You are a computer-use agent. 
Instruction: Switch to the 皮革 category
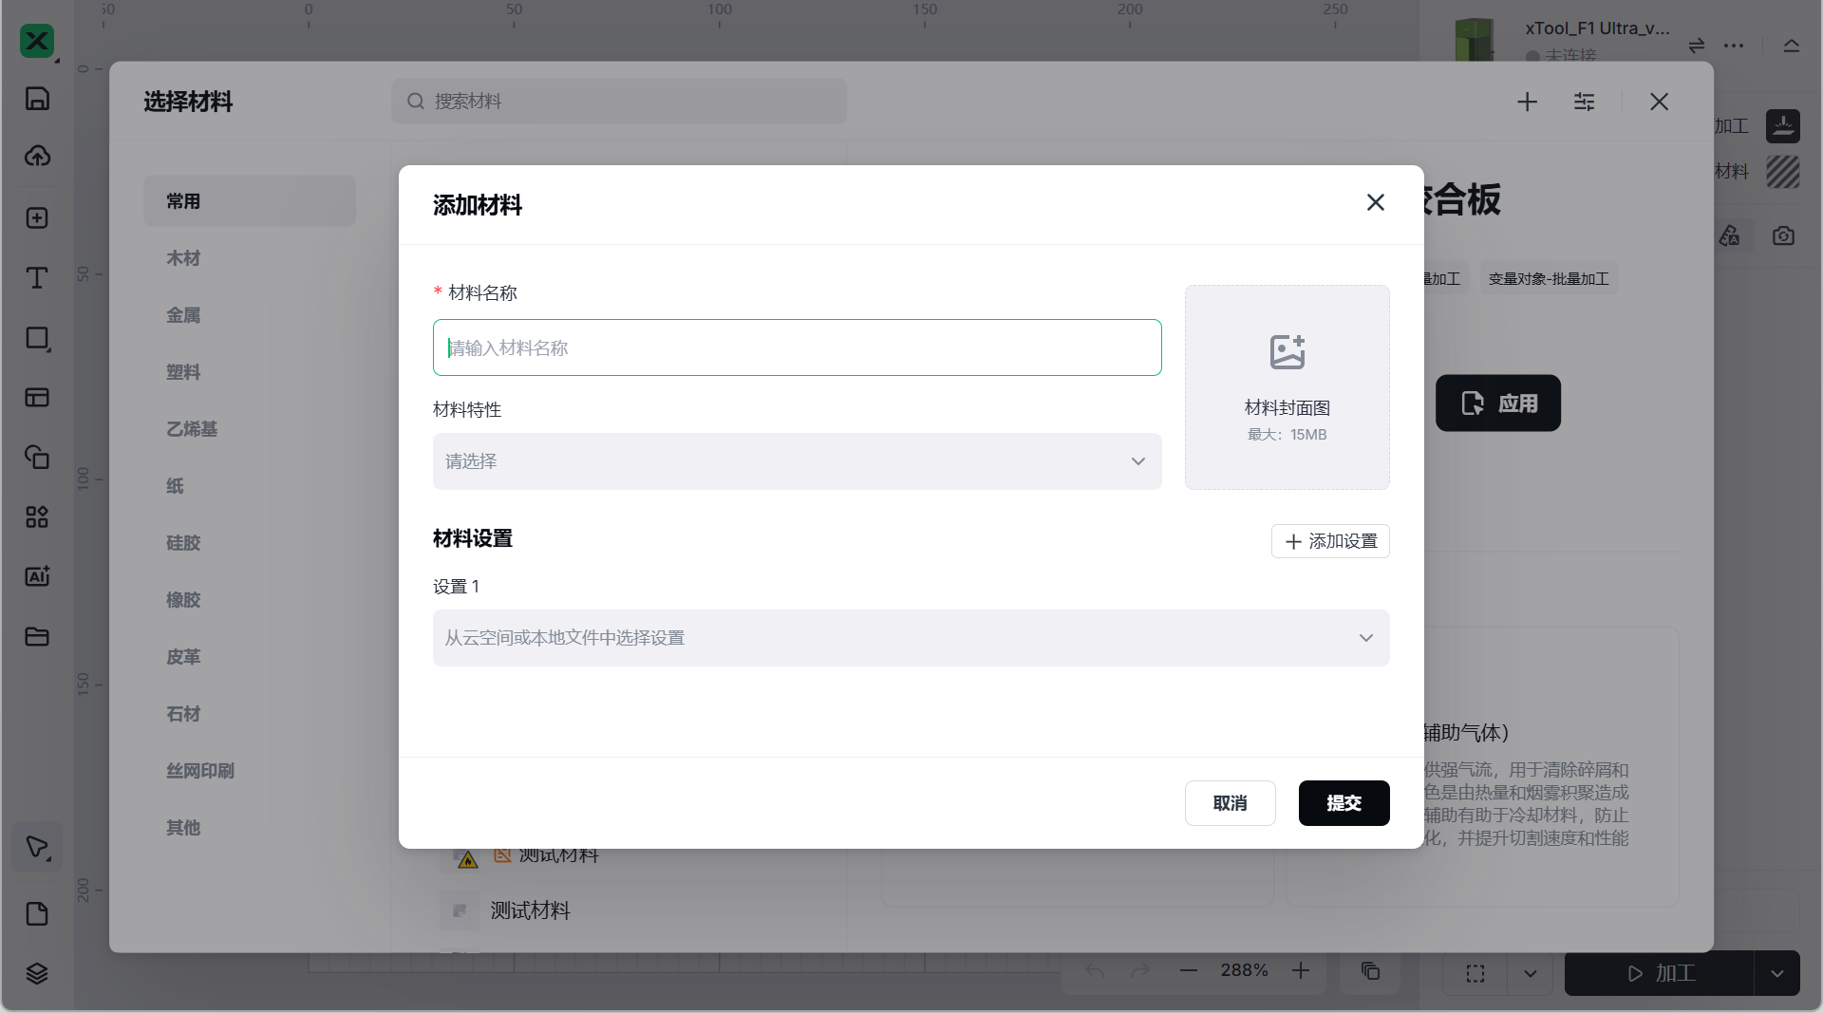tap(183, 657)
